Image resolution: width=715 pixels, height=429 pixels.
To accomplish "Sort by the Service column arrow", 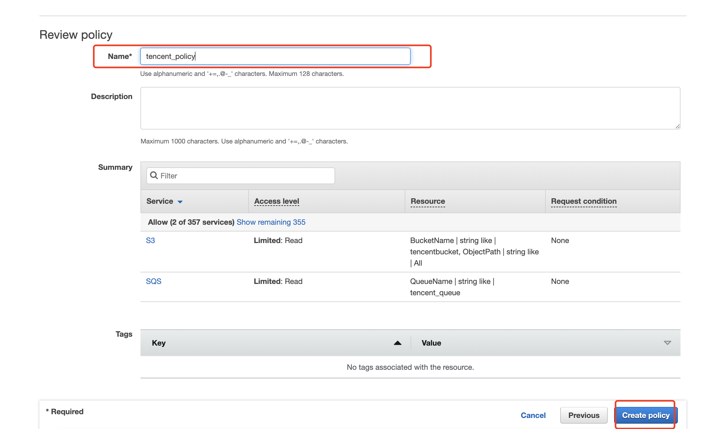I will point(180,202).
